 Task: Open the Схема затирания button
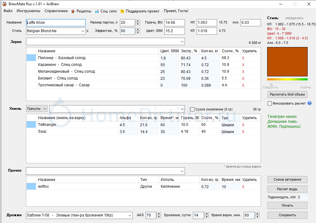tap(287, 179)
